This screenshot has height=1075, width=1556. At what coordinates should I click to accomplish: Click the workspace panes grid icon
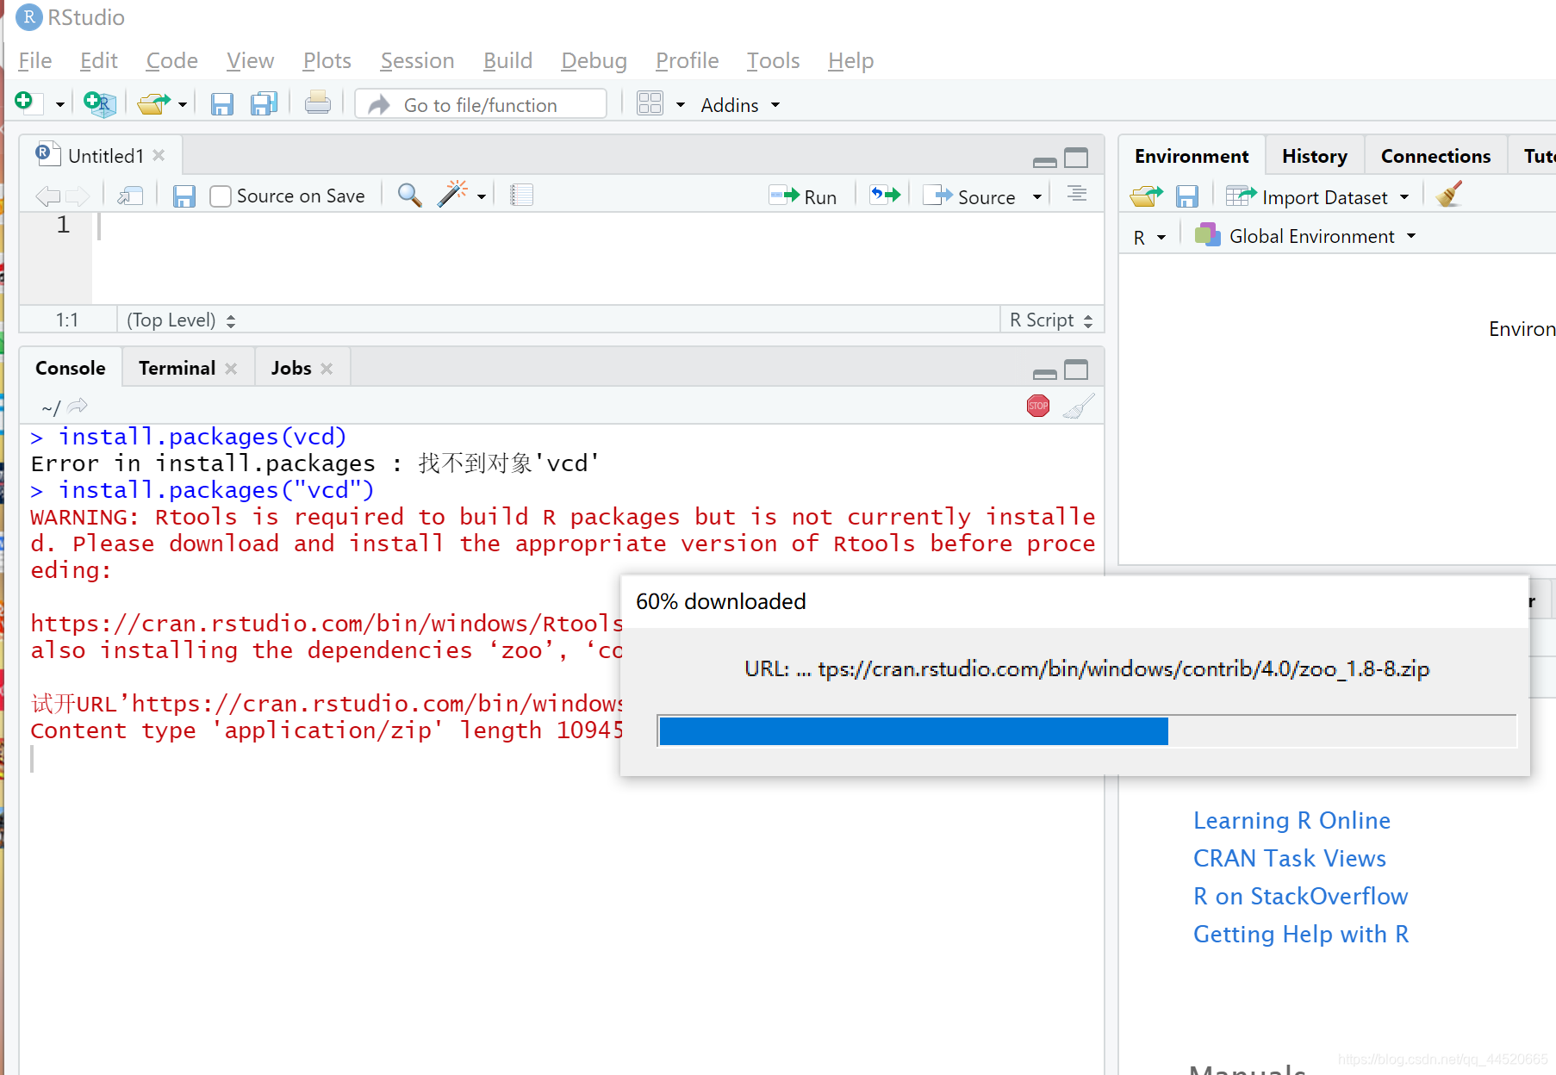[x=650, y=104]
